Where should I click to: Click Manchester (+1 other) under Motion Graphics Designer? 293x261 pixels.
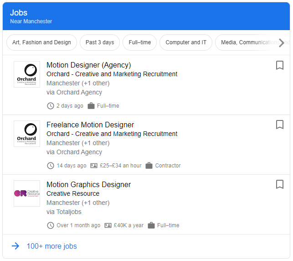[x=78, y=203]
